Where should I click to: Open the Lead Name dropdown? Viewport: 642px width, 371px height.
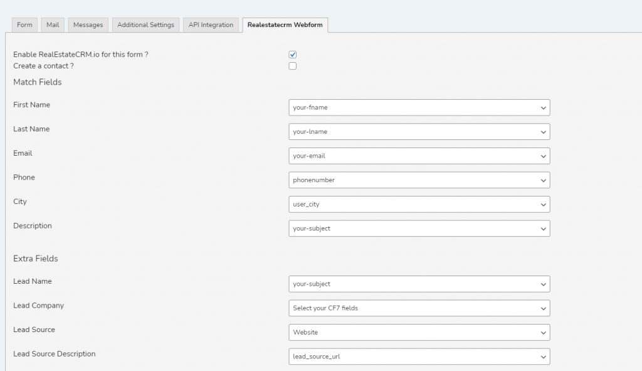(419, 284)
